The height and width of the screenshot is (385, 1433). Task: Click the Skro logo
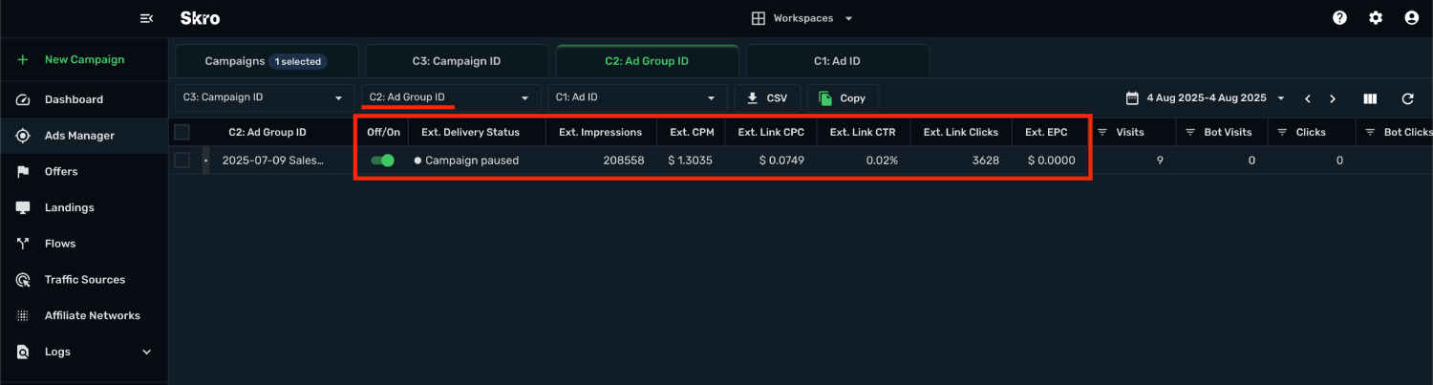200,18
